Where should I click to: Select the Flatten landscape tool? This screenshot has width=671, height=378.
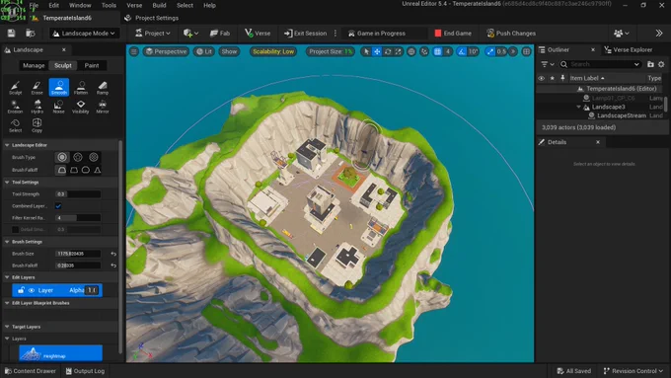(81, 87)
